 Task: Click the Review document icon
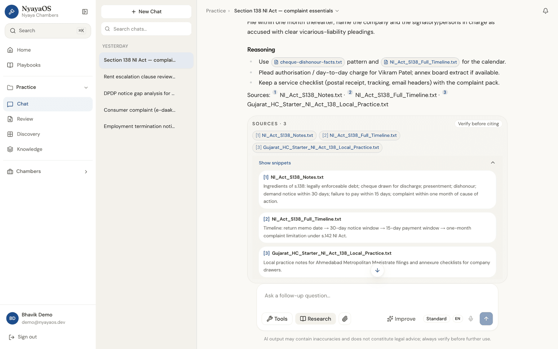(10, 119)
